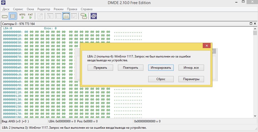
Task: Click the 0x000000000000 = 0 status field
Action: pyautogui.click(x=195, y=121)
